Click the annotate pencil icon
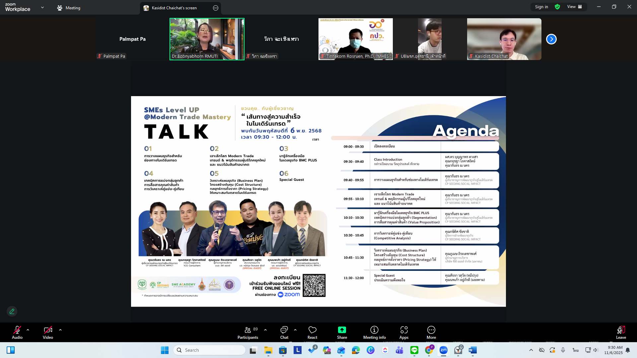The image size is (637, 358). (x=12, y=311)
